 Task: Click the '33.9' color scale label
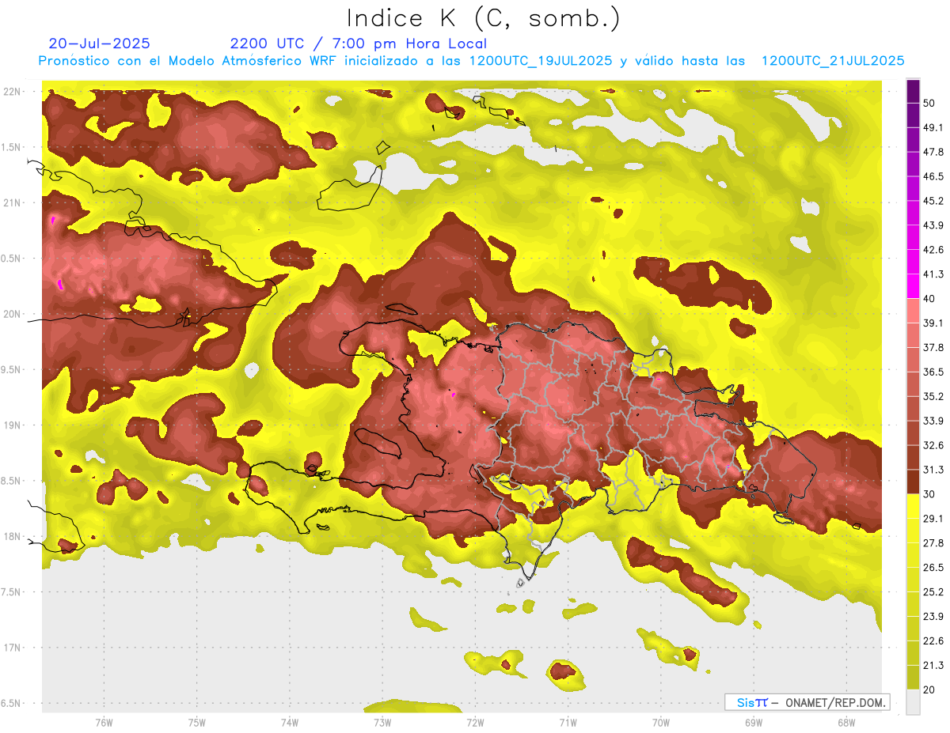(933, 421)
